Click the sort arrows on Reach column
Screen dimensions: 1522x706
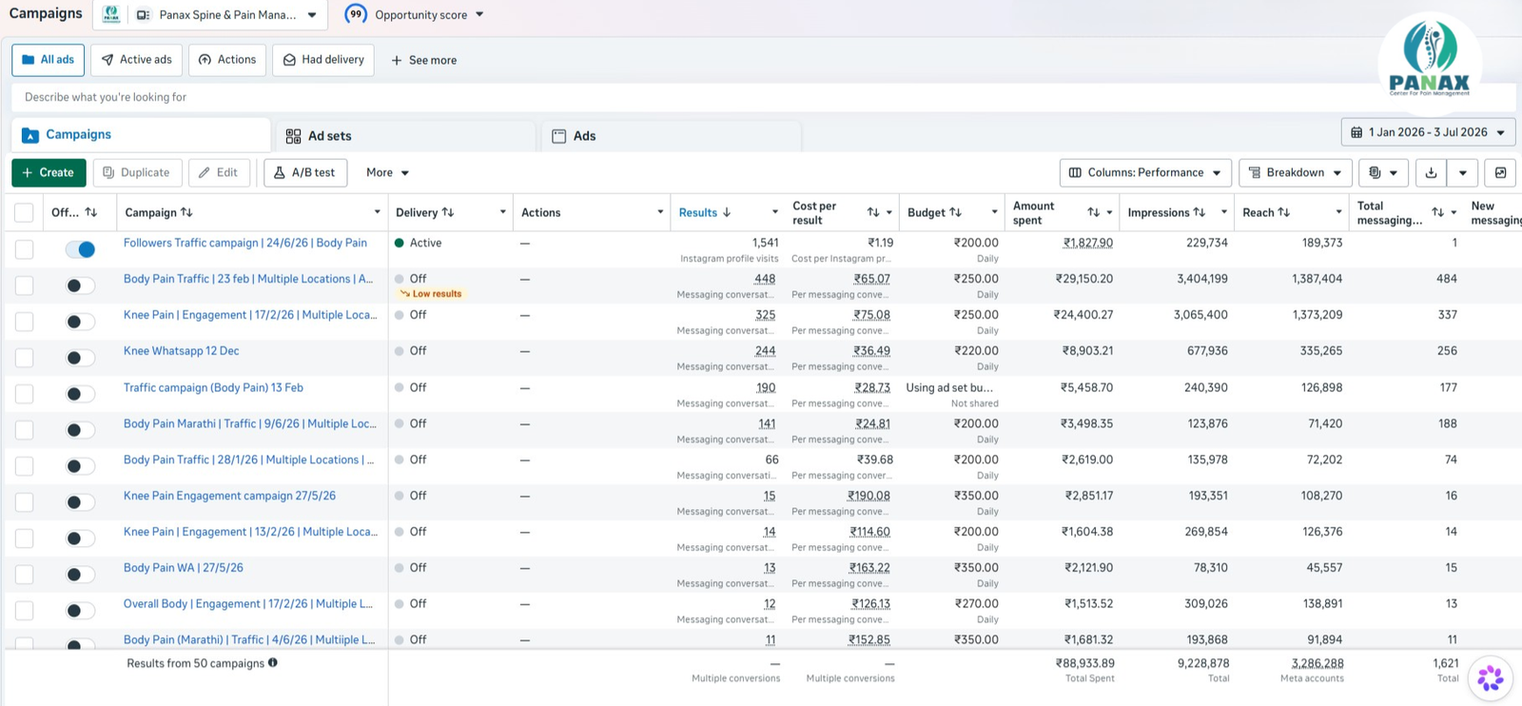1284,212
